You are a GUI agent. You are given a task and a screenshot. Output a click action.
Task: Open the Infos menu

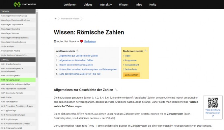click(x=139, y=5)
